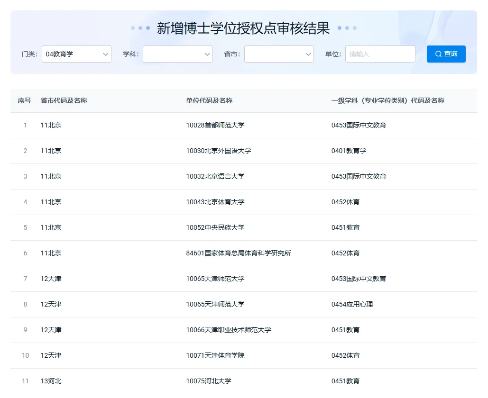Click the 新增博士学位授权点审核结果 page title
This screenshot has height=398, width=488.
coord(243,28)
